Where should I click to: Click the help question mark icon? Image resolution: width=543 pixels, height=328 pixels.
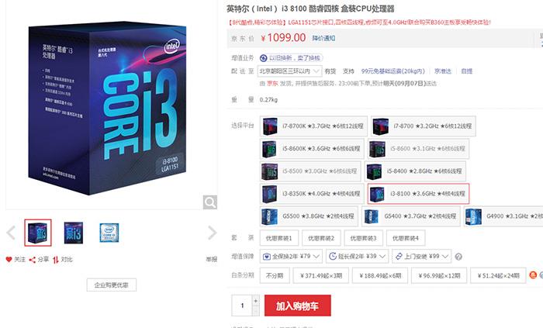tap(458, 257)
